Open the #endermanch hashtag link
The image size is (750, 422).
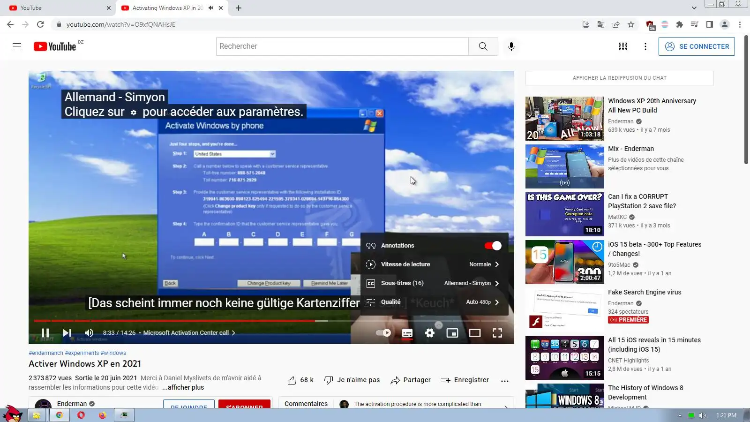[x=46, y=353]
